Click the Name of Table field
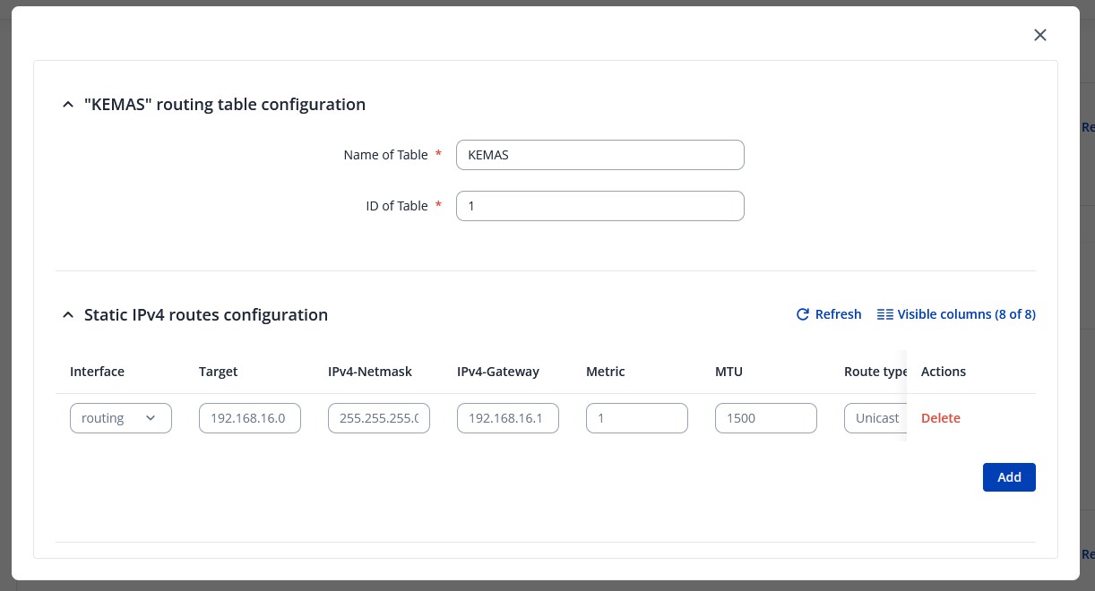 pyautogui.click(x=599, y=155)
